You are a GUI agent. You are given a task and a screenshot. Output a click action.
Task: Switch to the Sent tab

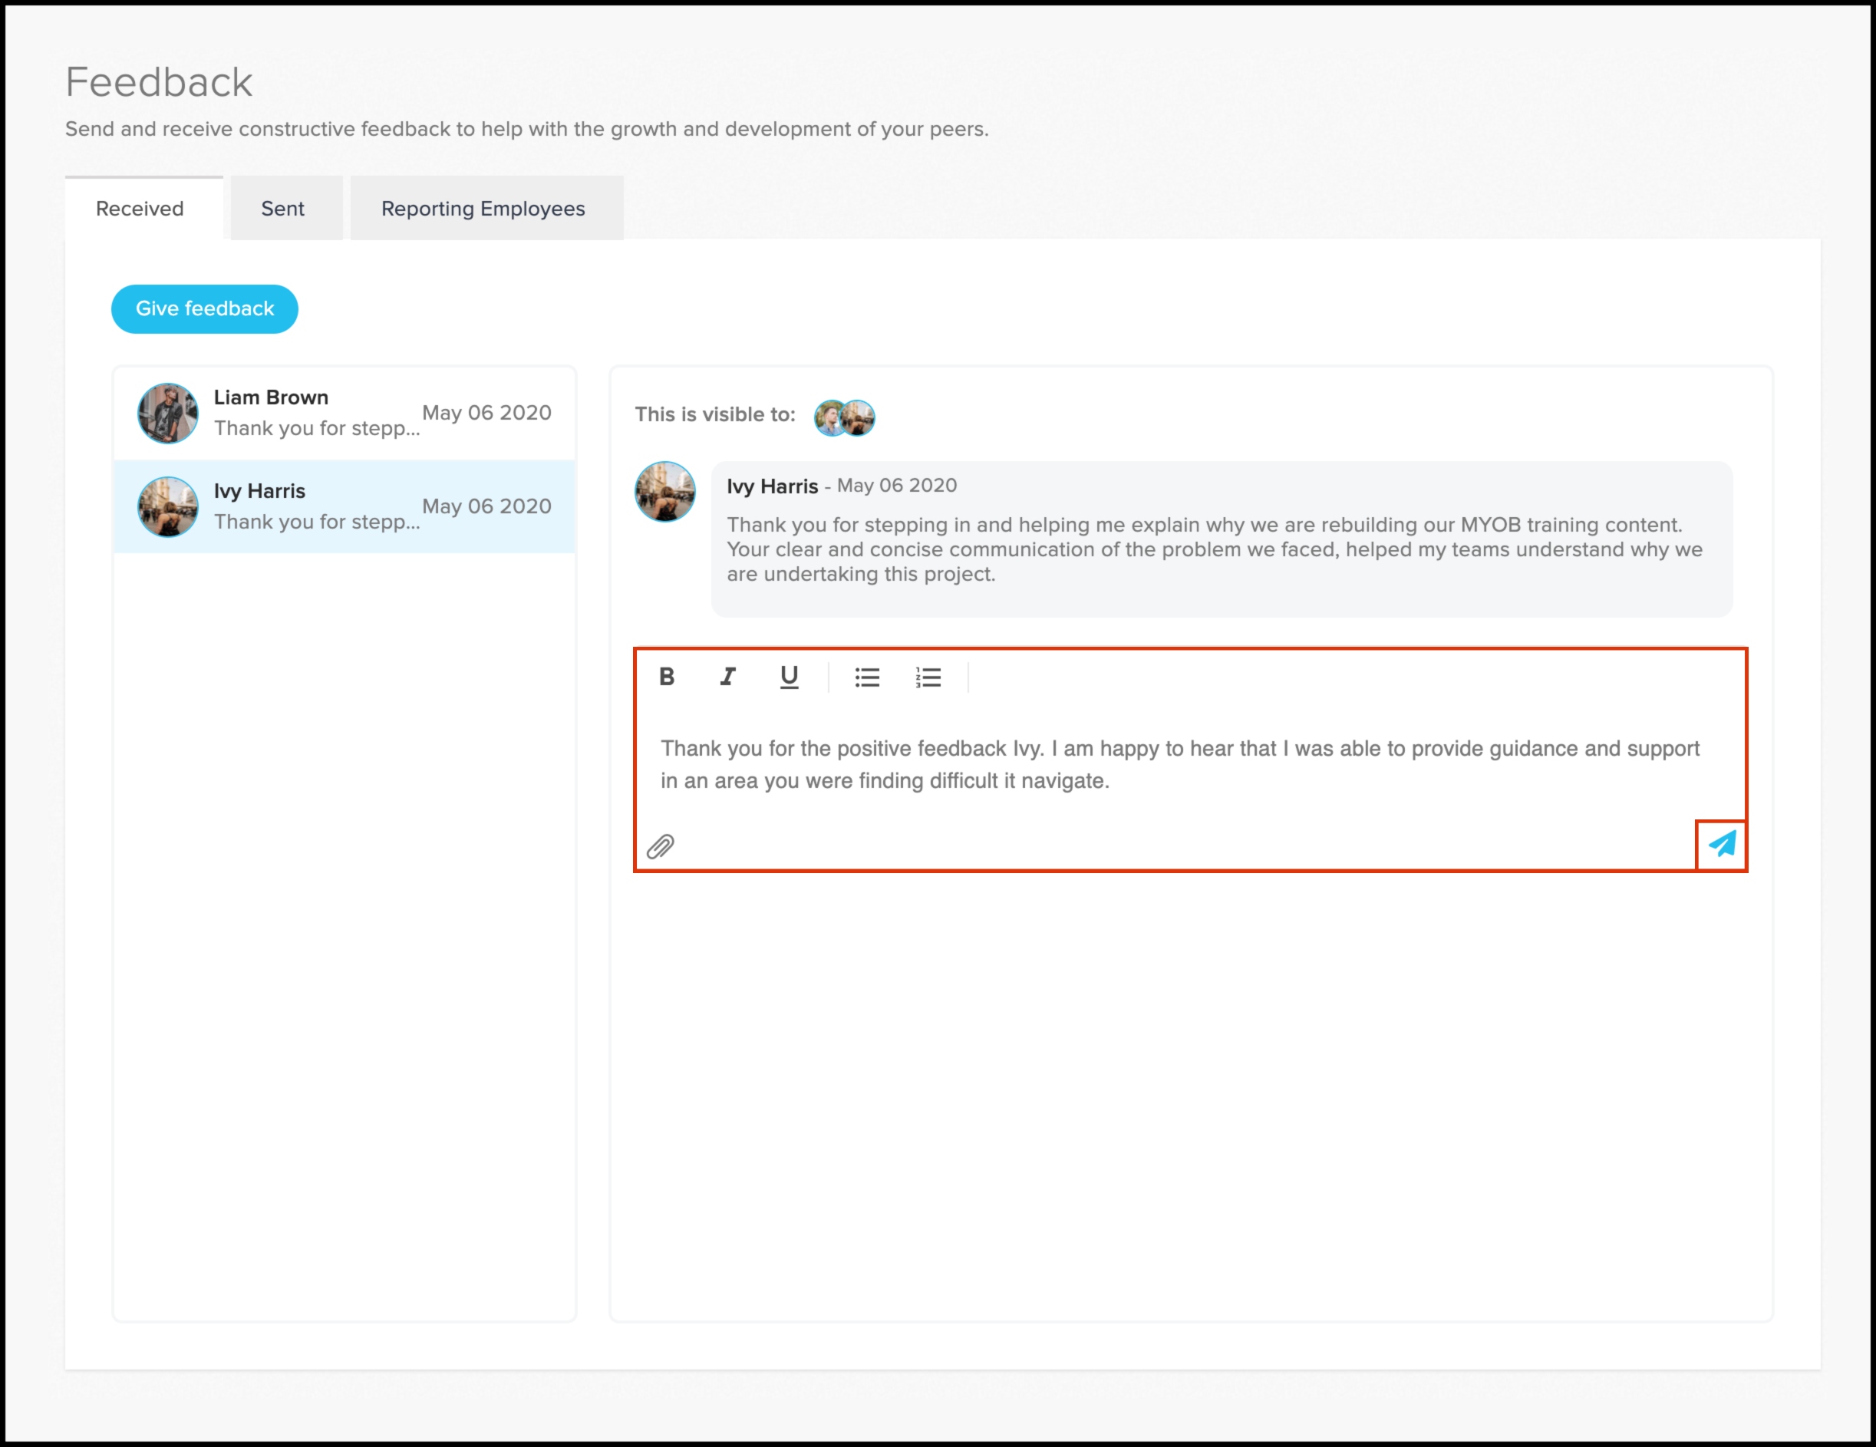click(x=282, y=209)
